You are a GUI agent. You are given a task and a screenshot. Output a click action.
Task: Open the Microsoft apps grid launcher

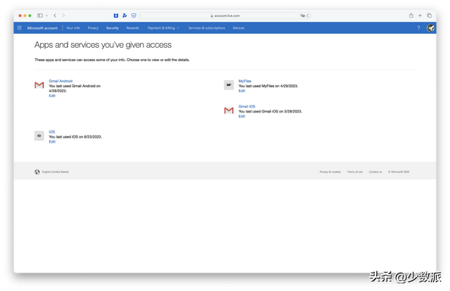click(x=20, y=28)
